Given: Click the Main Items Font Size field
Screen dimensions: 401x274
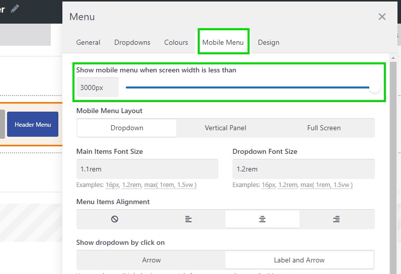Looking at the screenshot, I should pyautogui.click(x=147, y=169).
